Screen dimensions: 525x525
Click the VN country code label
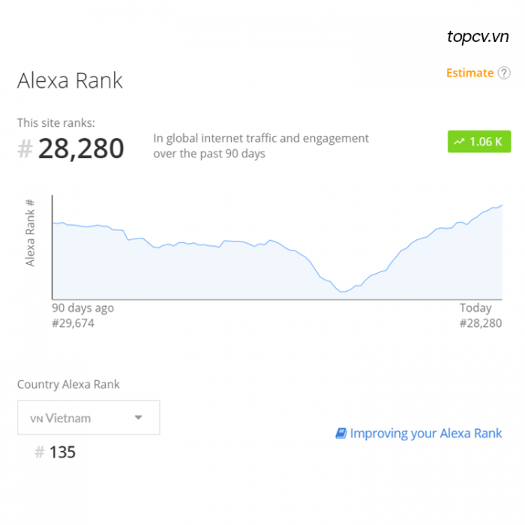[37, 418]
